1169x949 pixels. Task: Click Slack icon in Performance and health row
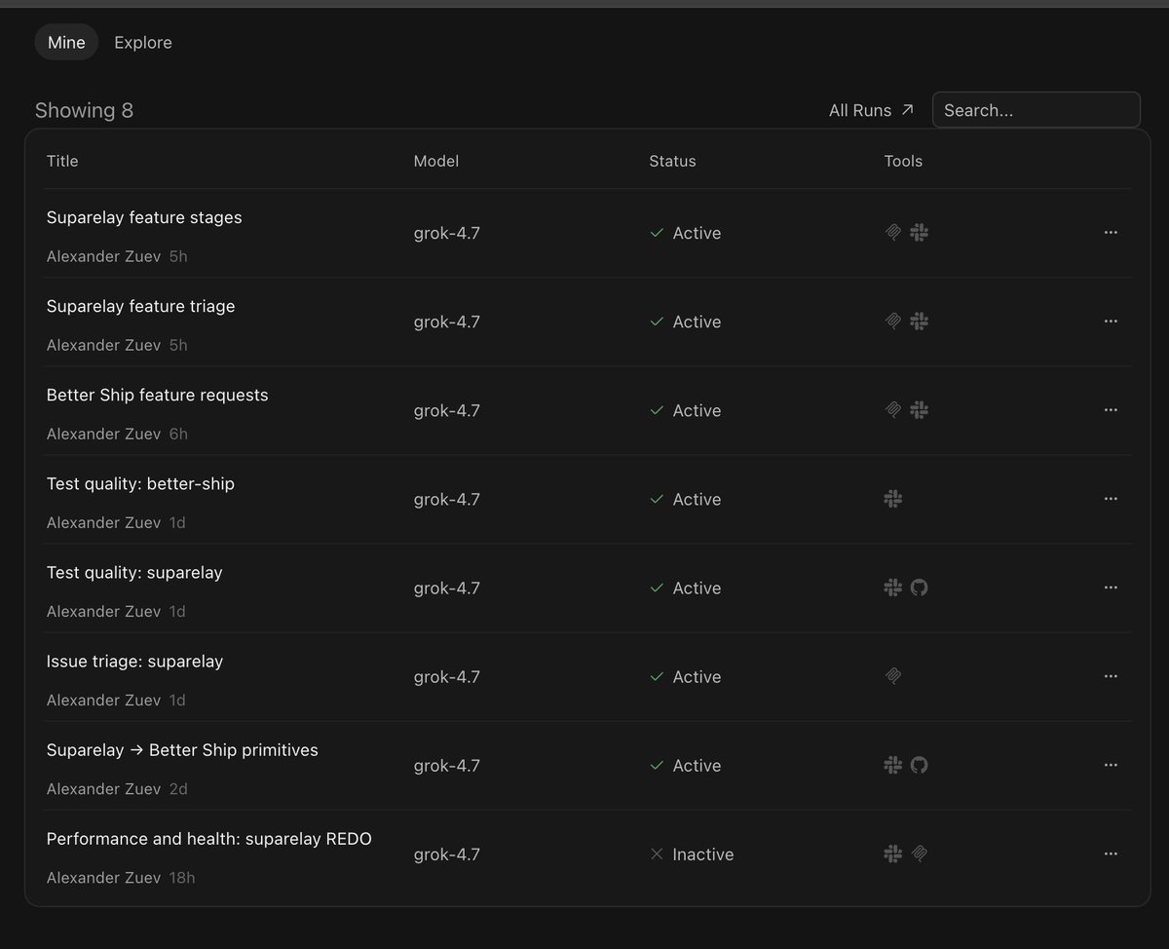coord(893,854)
